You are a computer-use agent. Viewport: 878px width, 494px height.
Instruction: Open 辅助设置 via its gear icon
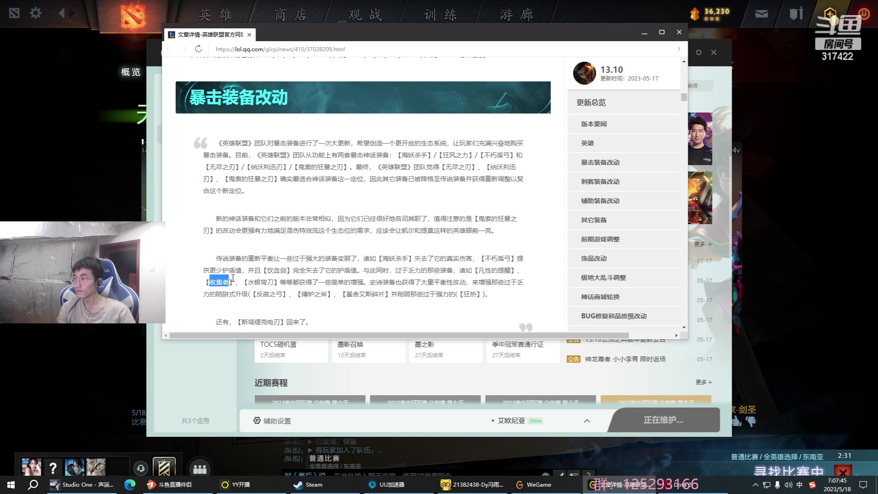point(257,420)
